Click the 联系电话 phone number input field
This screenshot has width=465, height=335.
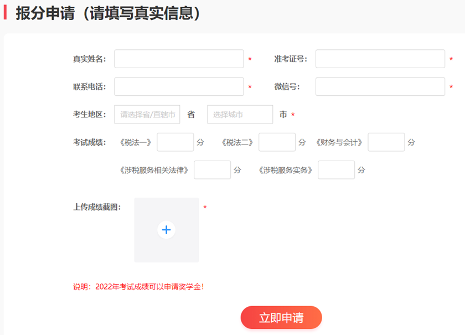(x=178, y=86)
